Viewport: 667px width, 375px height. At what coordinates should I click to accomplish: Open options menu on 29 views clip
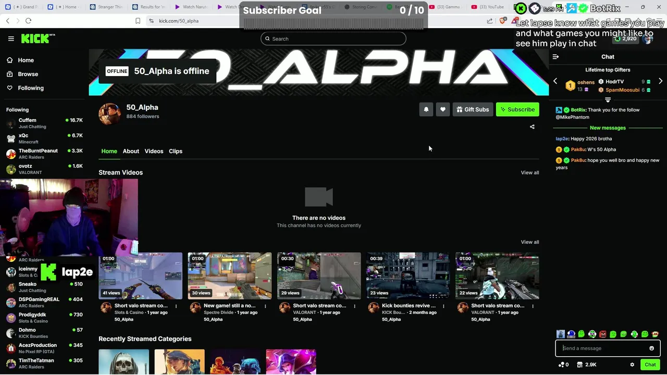pos(354,306)
